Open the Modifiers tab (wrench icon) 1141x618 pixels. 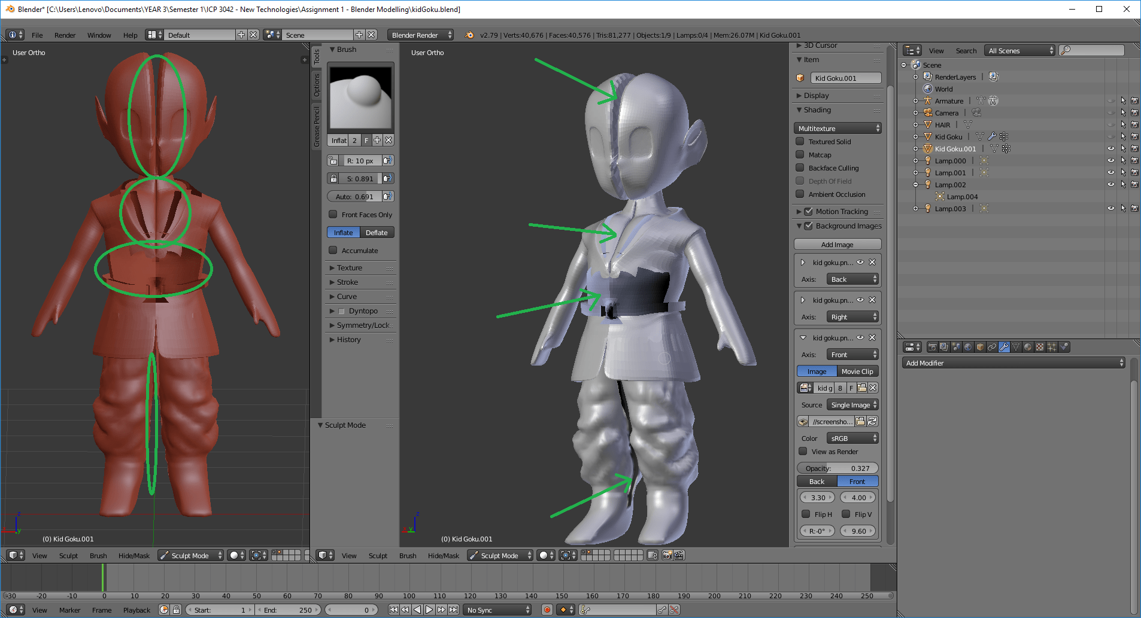coord(1005,346)
